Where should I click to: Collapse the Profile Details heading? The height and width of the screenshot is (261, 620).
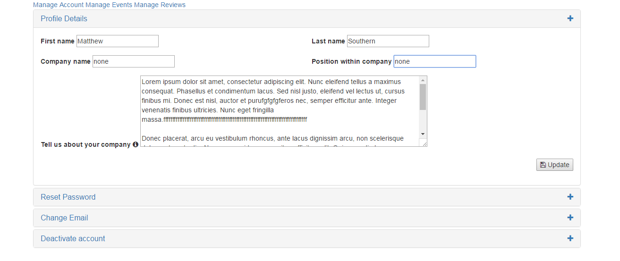[64, 18]
